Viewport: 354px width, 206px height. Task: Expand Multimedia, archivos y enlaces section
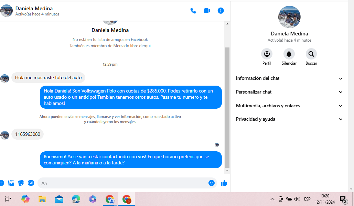(289, 106)
